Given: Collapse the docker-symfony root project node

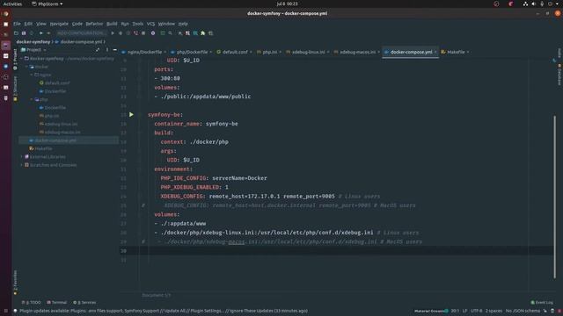Looking at the screenshot, I should click(x=21, y=58).
